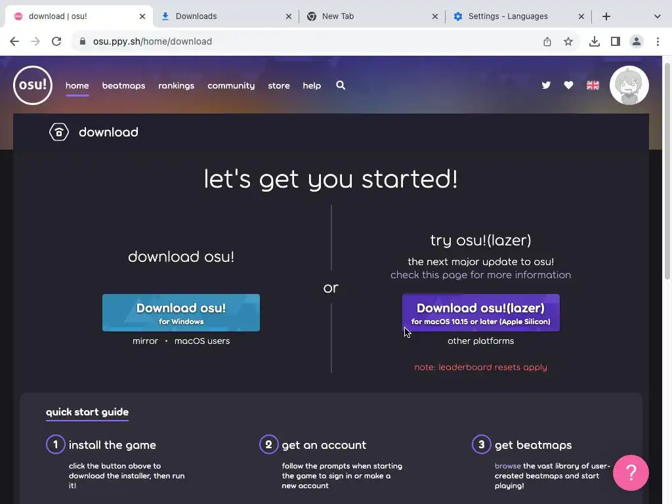This screenshot has width=672, height=504.
Task: Switch to the Downloads tab
Action: coord(226,16)
